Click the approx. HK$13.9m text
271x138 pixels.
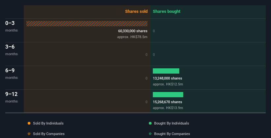[168, 108]
